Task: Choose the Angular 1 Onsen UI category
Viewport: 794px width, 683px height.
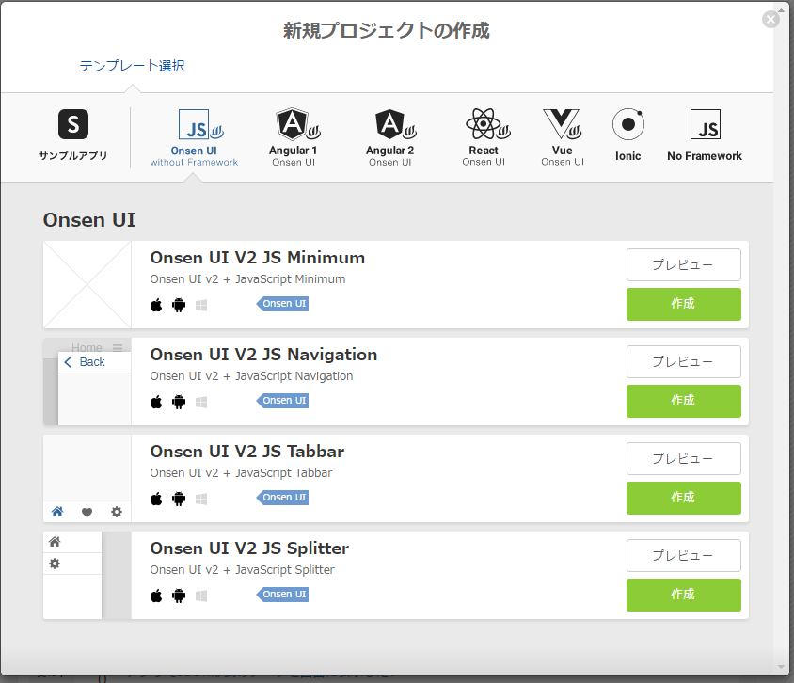Action: click(x=294, y=137)
